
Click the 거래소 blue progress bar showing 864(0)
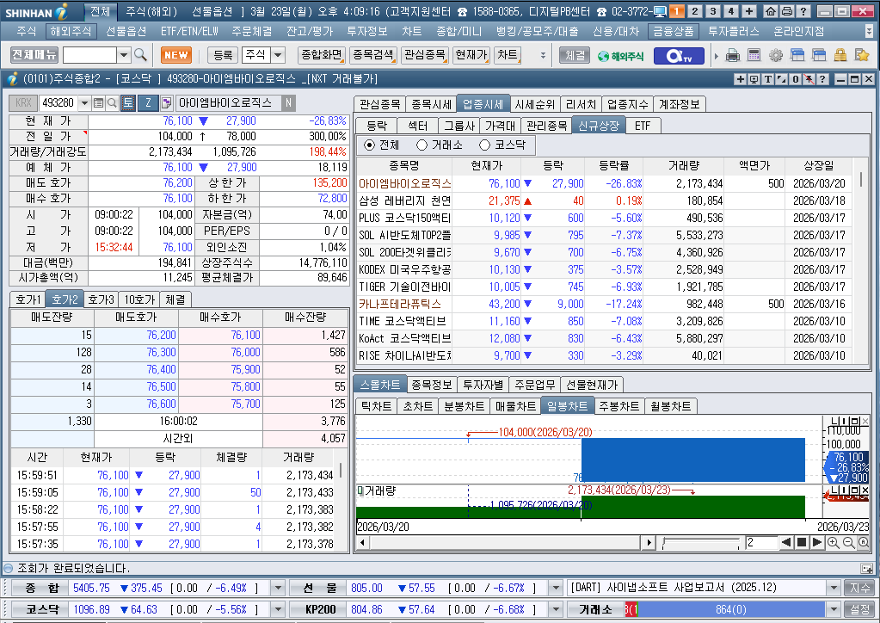[730, 609]
